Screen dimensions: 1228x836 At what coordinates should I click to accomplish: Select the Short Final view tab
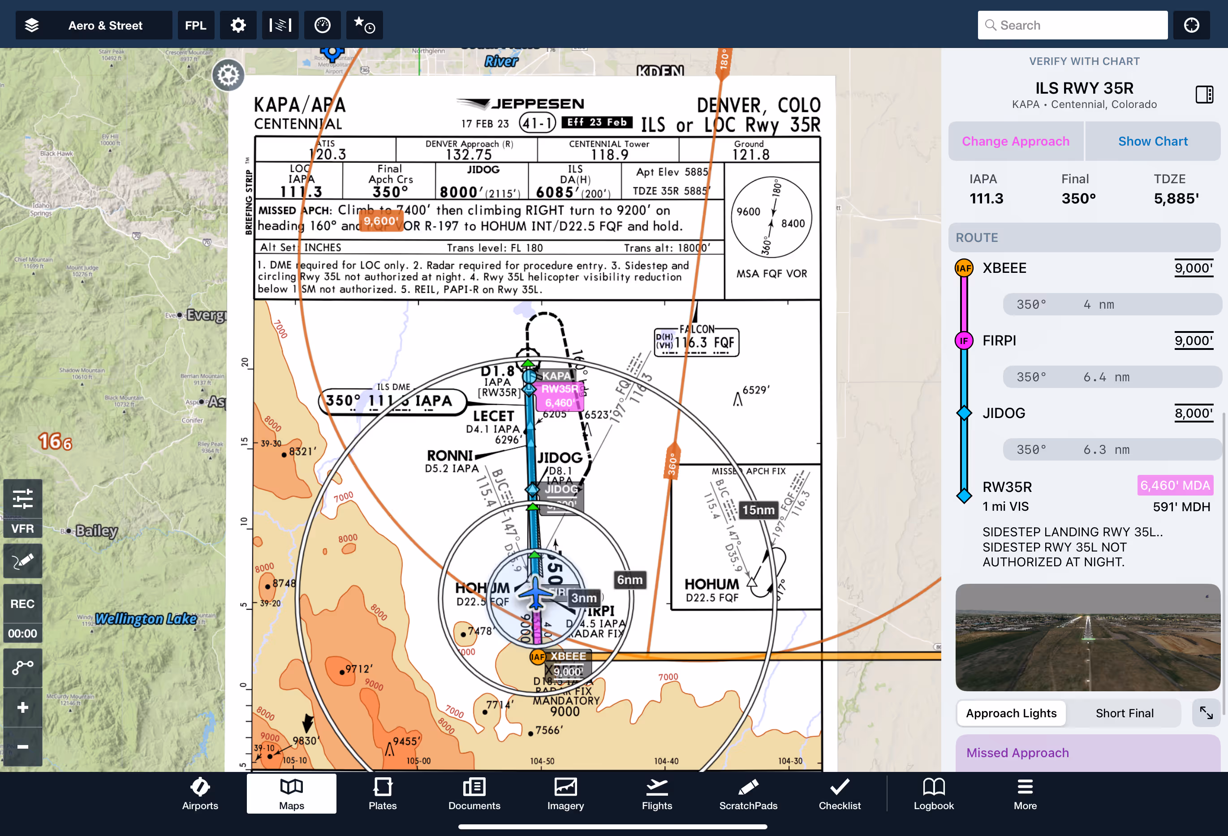click(1125, 713)
